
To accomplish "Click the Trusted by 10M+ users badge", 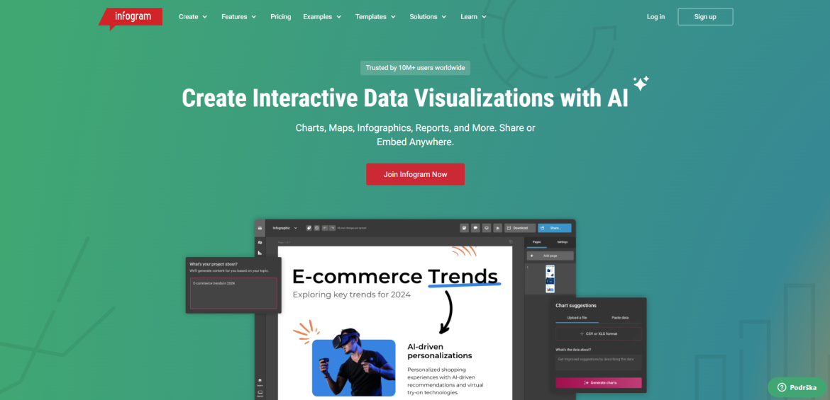I will 416,68.
